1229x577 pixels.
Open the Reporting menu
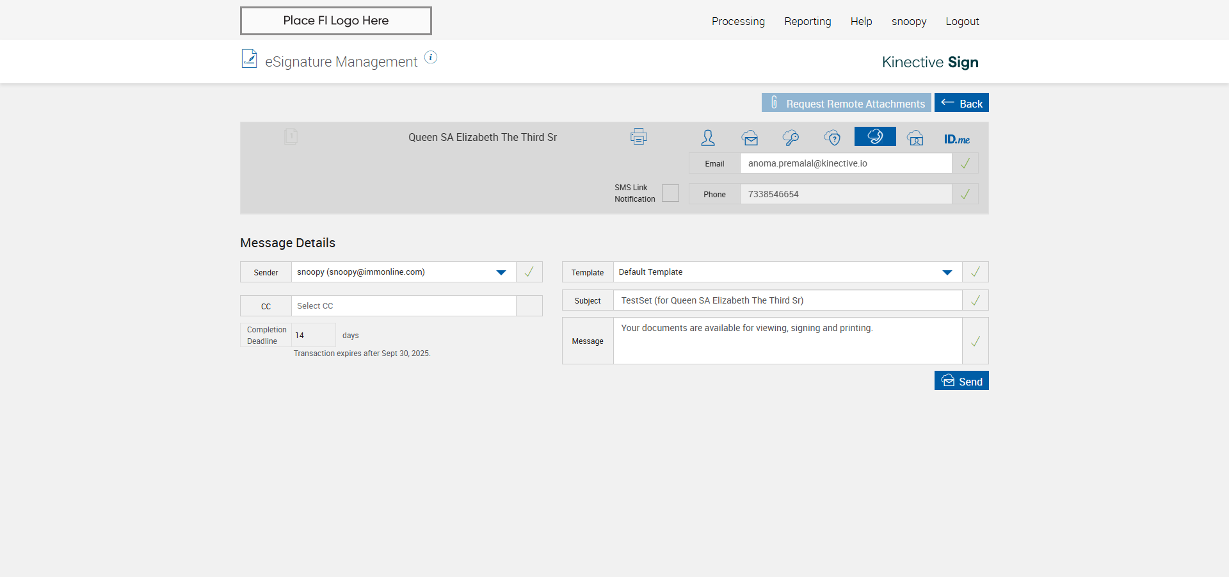click(x=807, y=21)
